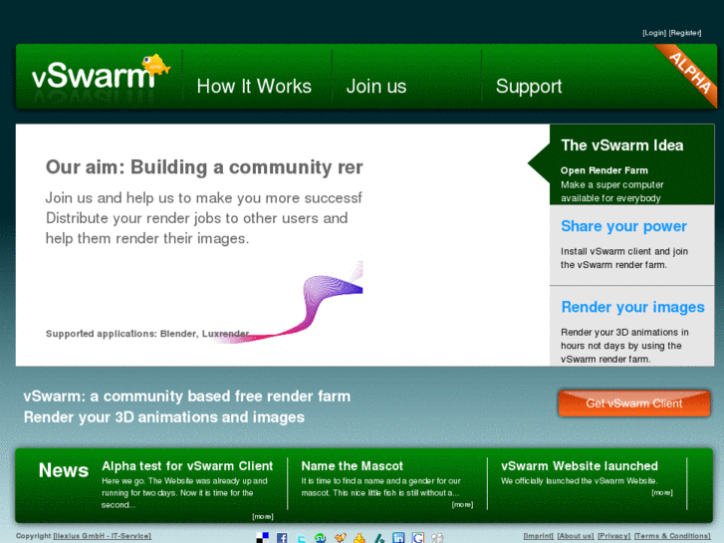Share page on Twitter
724x543 pixels.
tap(302, 538)
